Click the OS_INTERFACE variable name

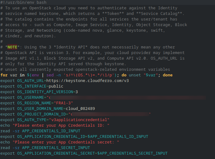(32, 86)
